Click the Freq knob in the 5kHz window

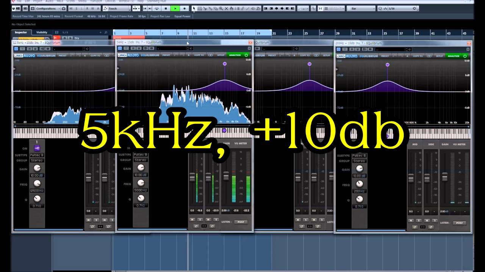(141, 183)
